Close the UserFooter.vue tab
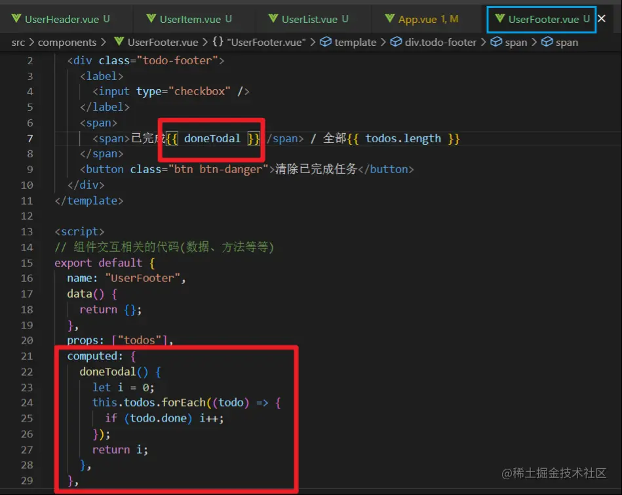Image resolution: width=622 pixels, height=495 pixels. [602, 18]
